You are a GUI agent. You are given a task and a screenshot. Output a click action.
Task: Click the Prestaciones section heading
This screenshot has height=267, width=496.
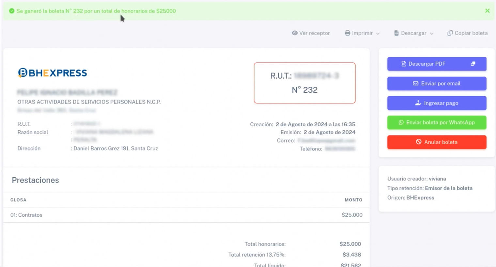(35, 180)
